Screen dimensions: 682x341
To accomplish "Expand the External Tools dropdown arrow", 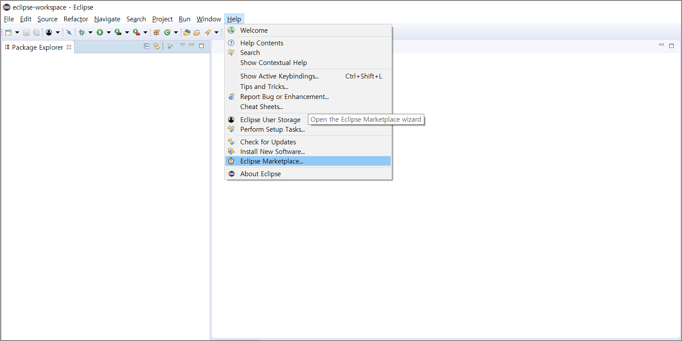I will 145,32.
